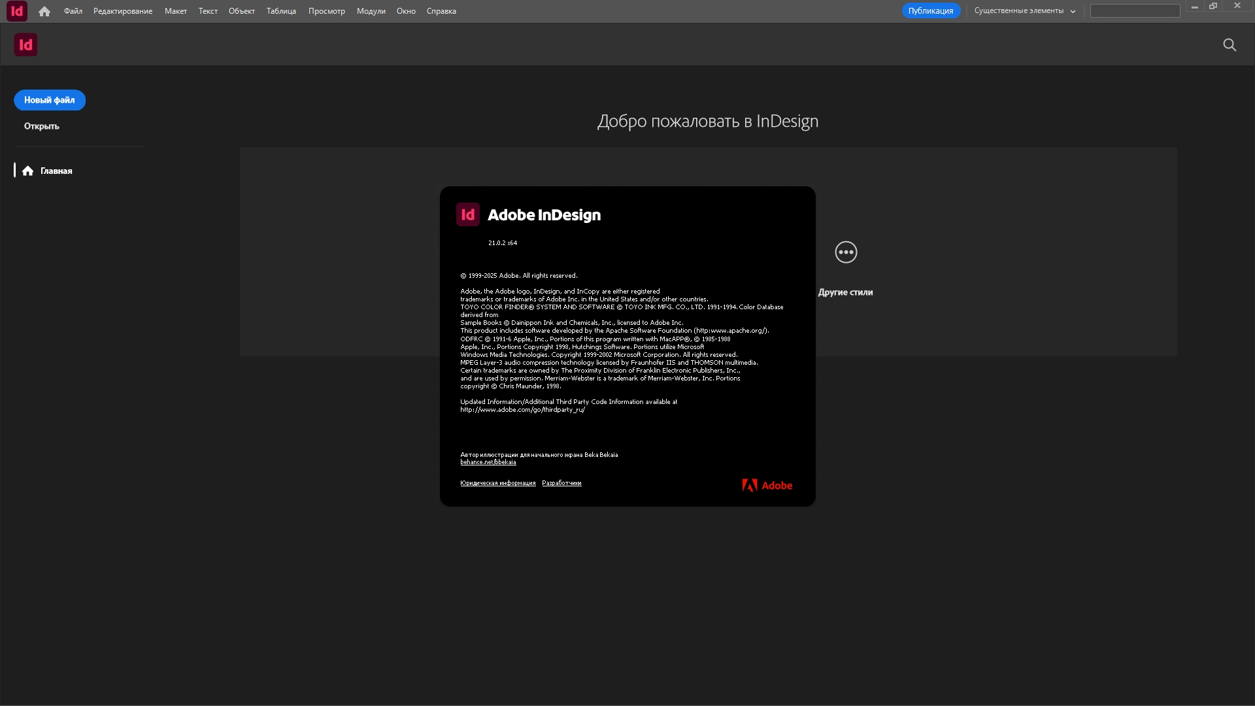Click the search input field in top bar
The height and width of the screenshot is (706, 1255).
tap(1135, 11)
